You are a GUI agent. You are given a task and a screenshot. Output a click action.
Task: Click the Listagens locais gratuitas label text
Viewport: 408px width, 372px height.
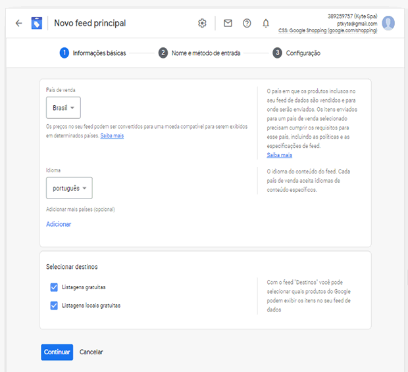click(91, 306)
